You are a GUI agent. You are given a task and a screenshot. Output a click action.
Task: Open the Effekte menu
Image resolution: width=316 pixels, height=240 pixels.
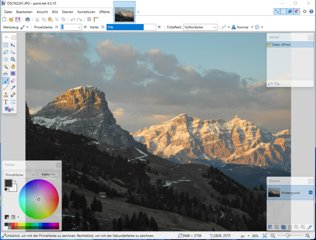point(104,12)
